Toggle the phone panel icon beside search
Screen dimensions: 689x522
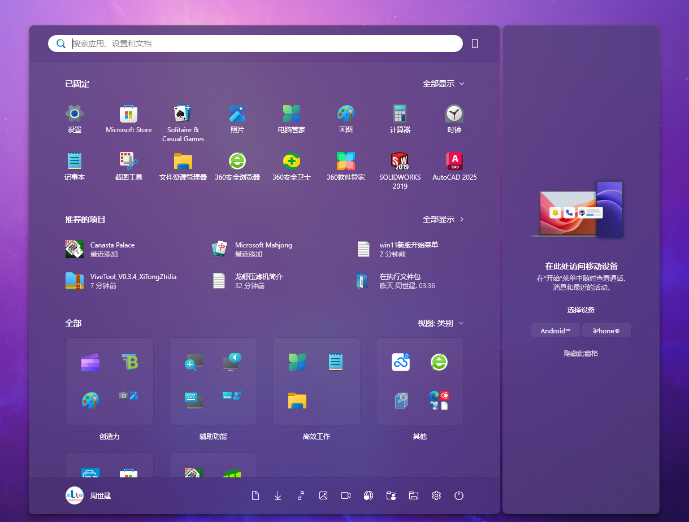click(475, 43)
